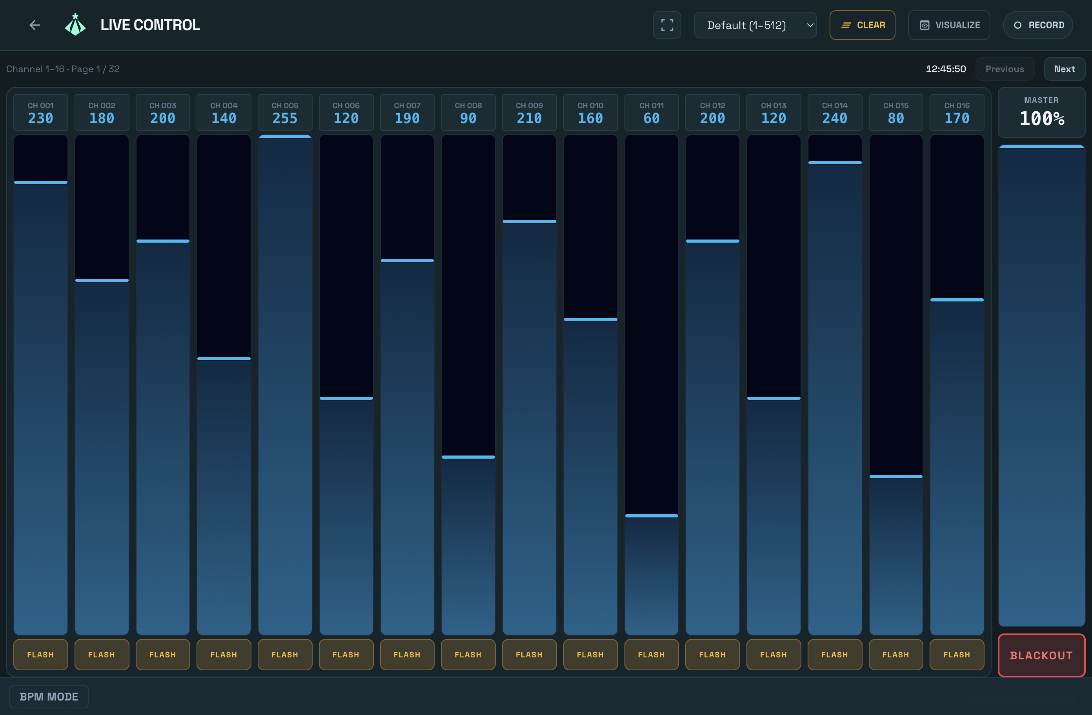Flash channel CH 010
1092x715 pixels.
click(590, 655)
